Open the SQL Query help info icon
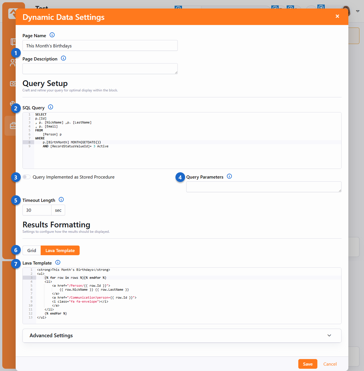This screenshot has width=364, height=371. [51, 107]
